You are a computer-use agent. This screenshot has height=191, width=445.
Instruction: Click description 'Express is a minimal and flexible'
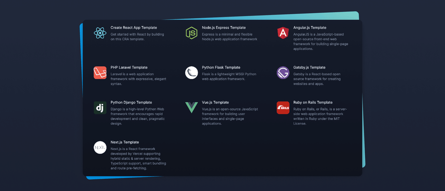(x=228, y=35)
